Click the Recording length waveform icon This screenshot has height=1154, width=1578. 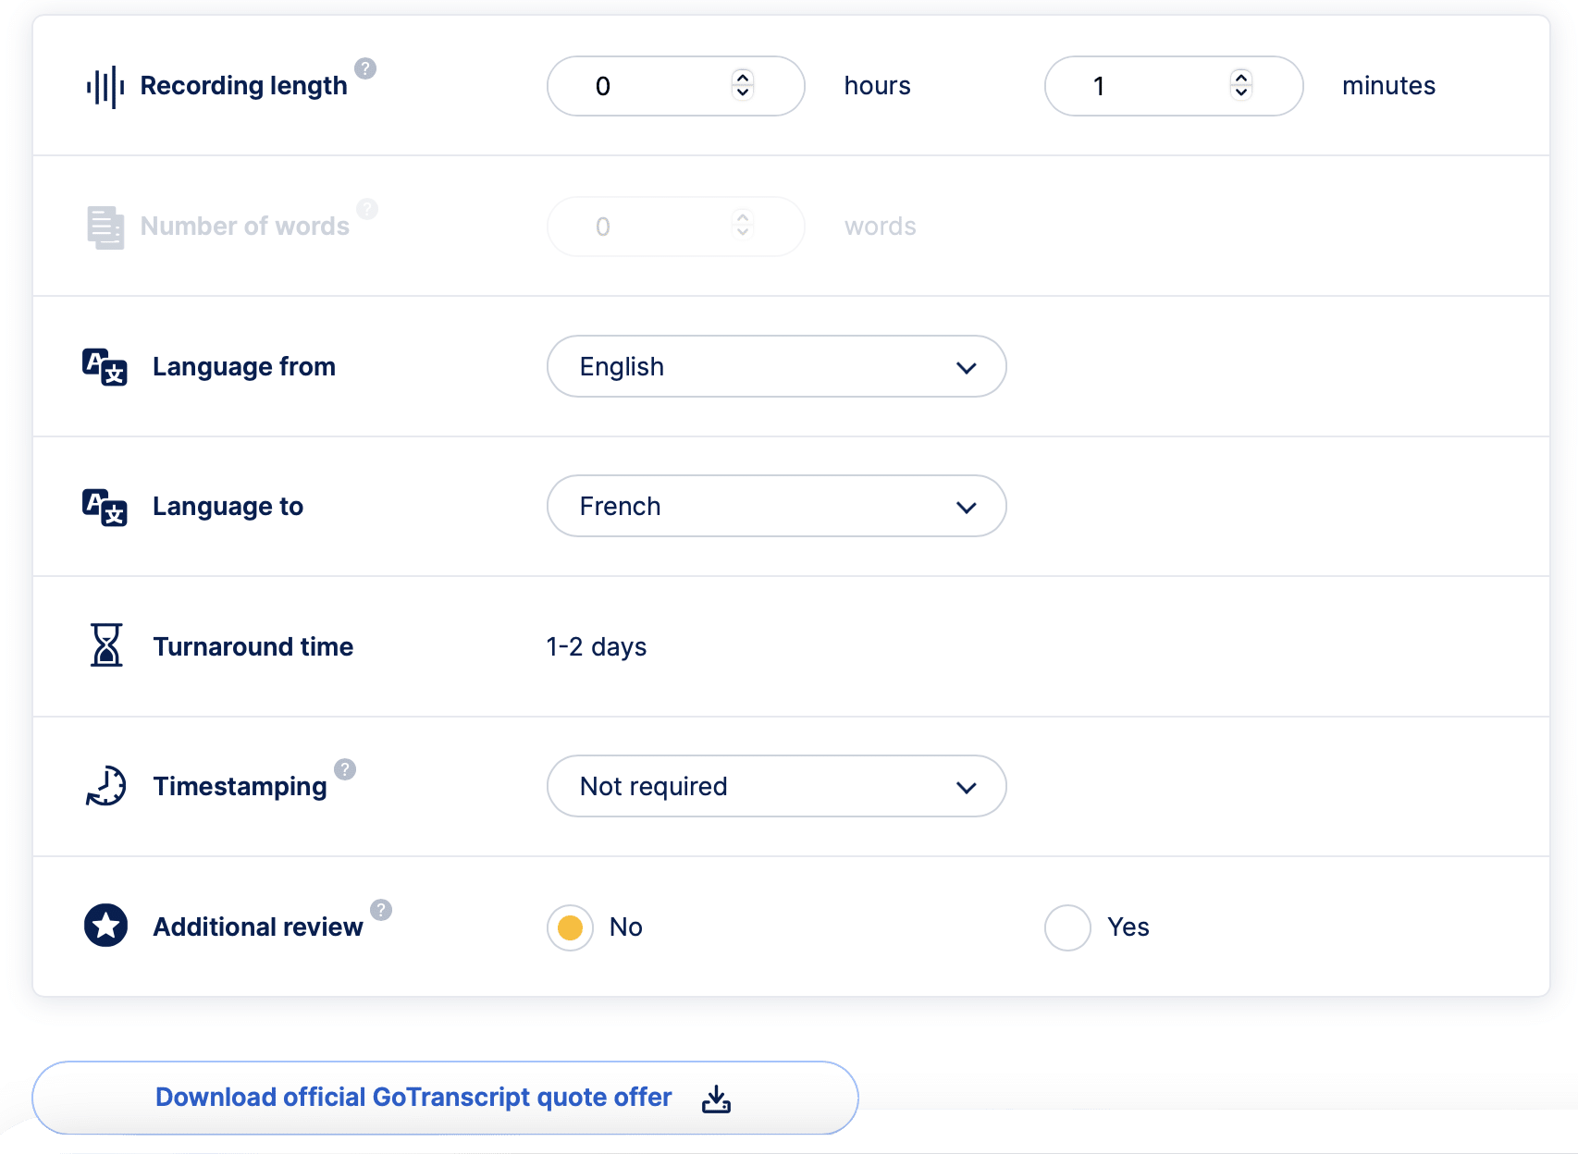click(x=104, y=85)
